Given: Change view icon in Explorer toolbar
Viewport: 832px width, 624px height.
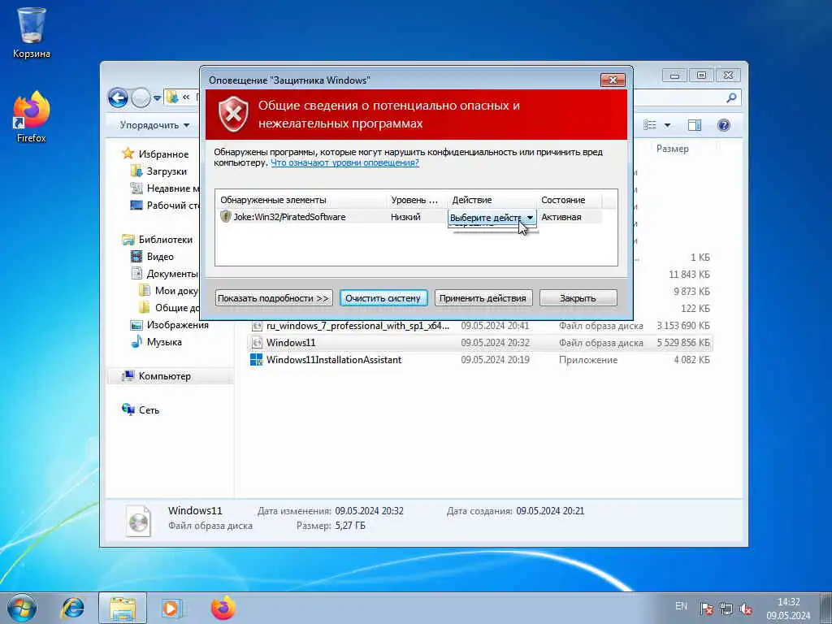Looking at the screenshot, I should pyautogui.click(x=650, y=125).
